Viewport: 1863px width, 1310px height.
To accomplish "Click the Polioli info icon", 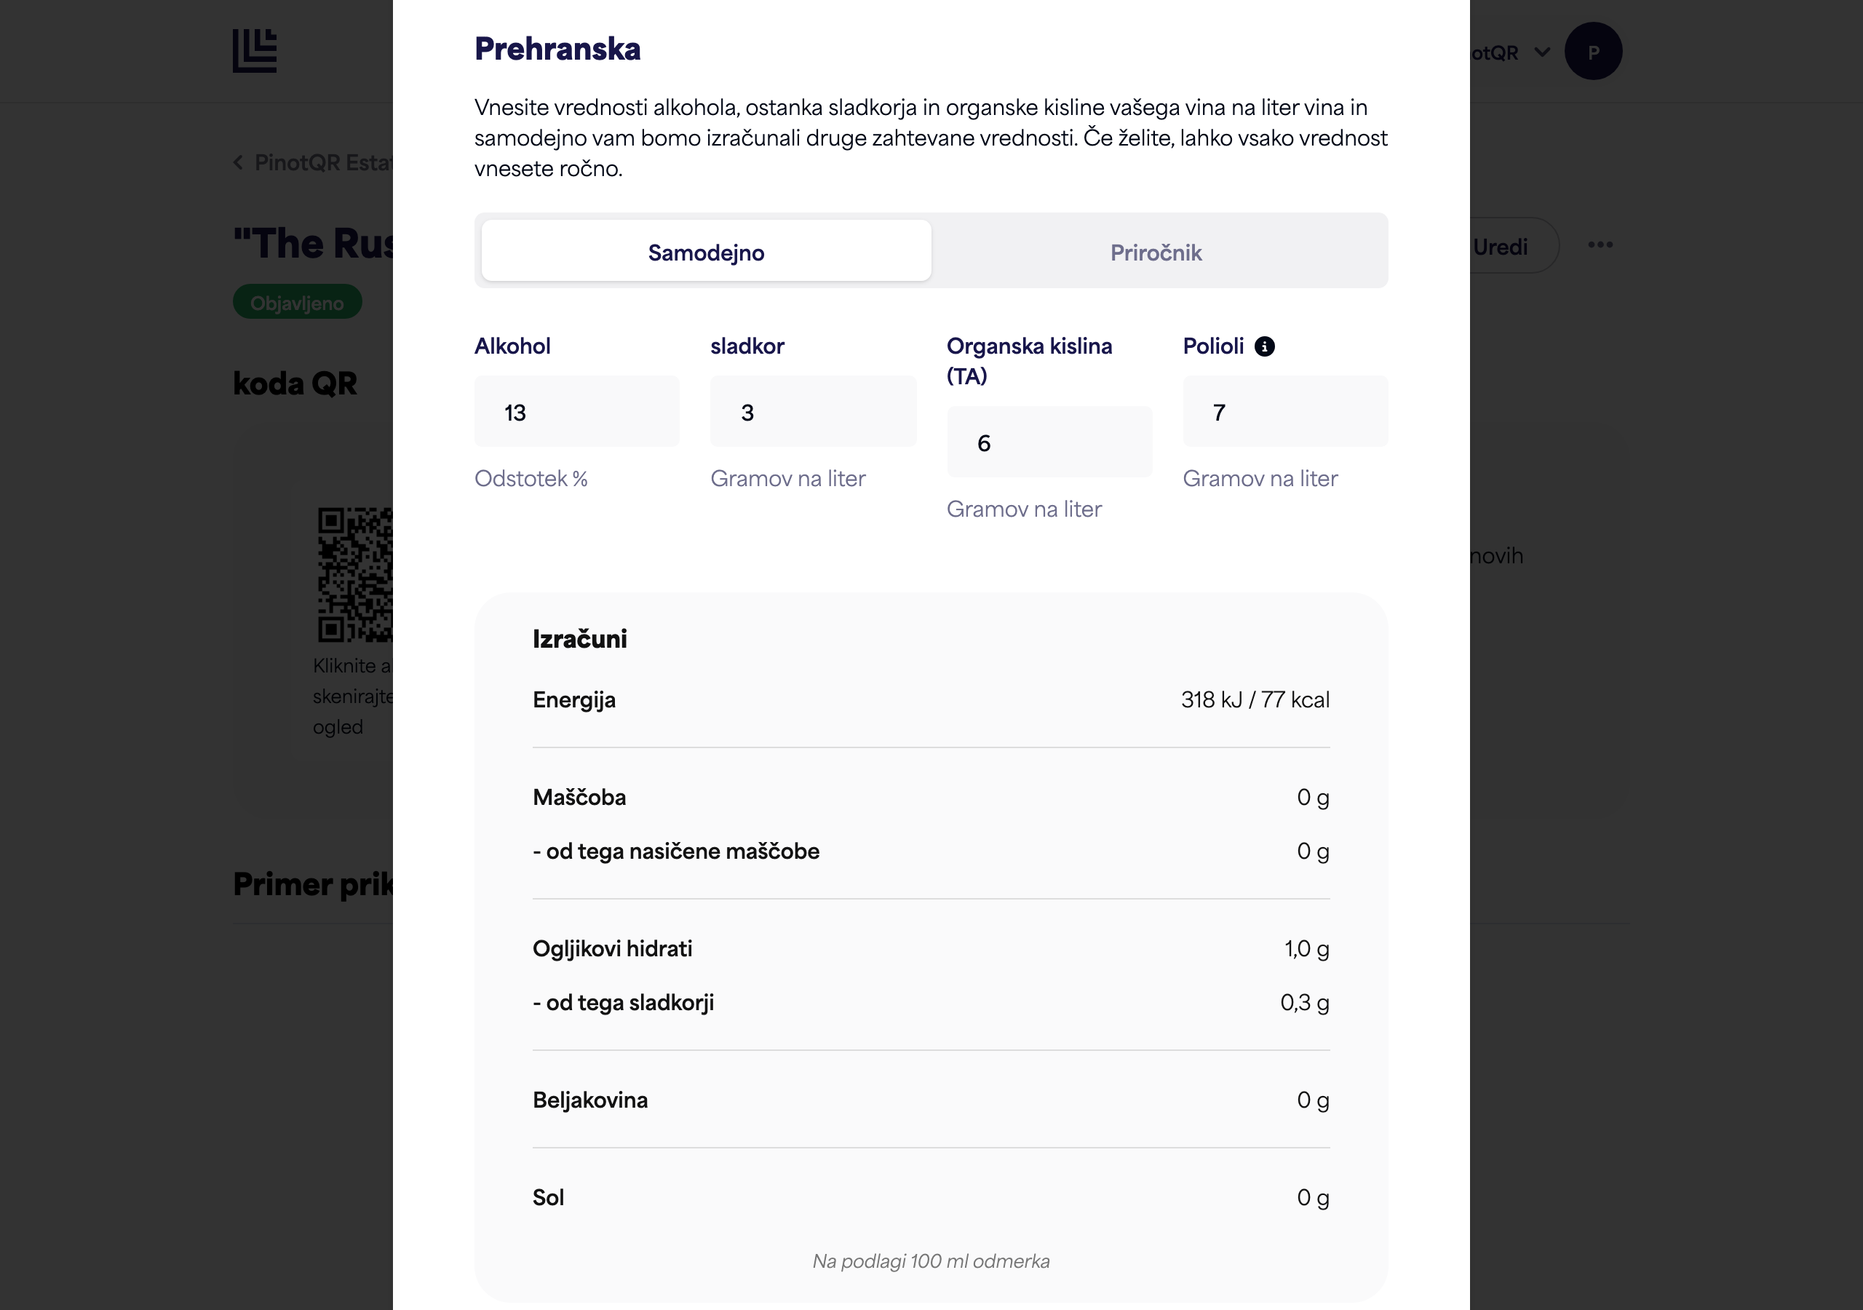I will pos(1264,346).
